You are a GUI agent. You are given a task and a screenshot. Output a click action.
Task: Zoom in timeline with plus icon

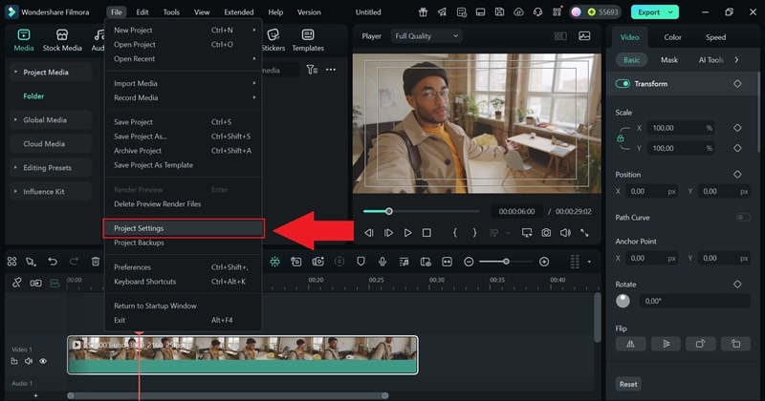click(x=544, y=263)
